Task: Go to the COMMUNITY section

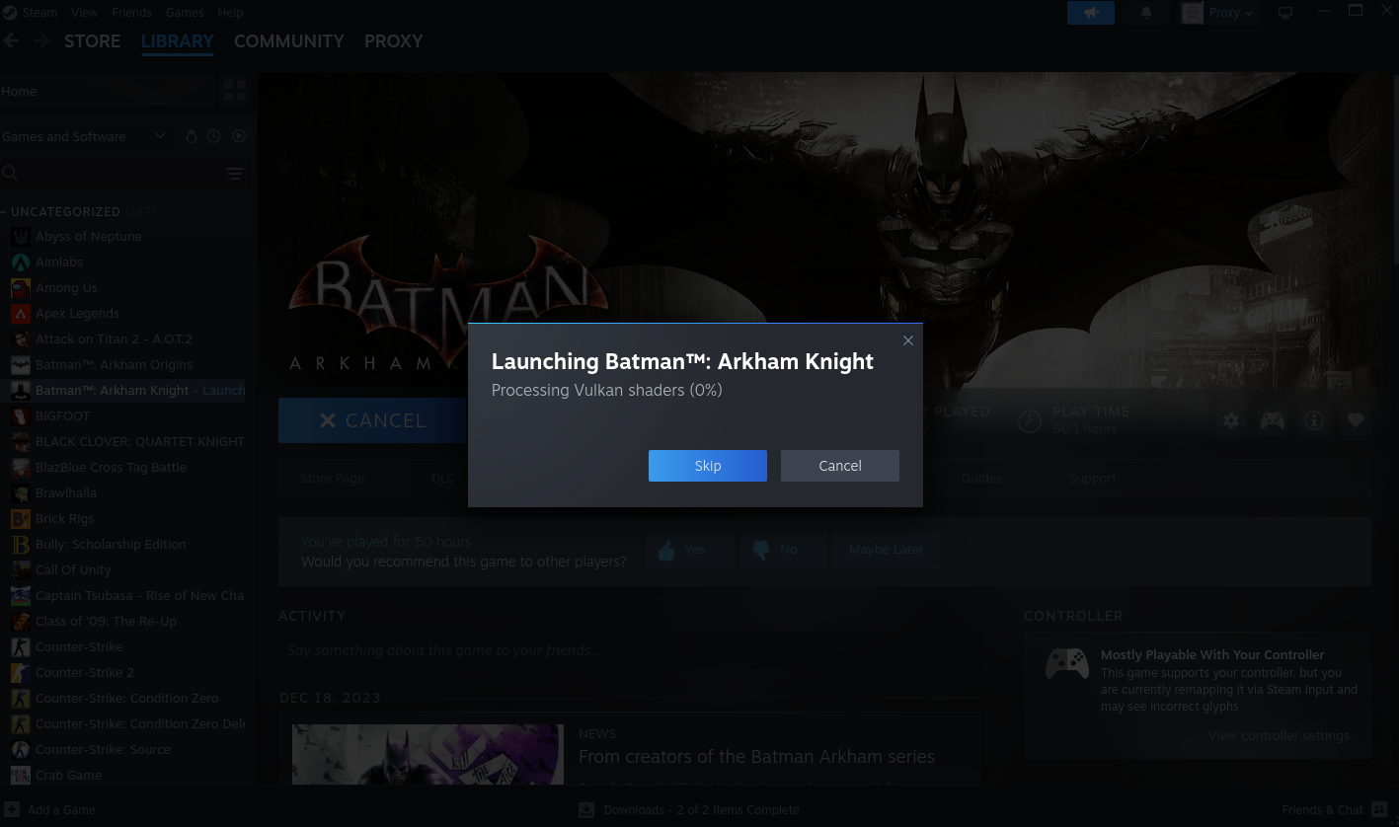Action: click(289, 41)
